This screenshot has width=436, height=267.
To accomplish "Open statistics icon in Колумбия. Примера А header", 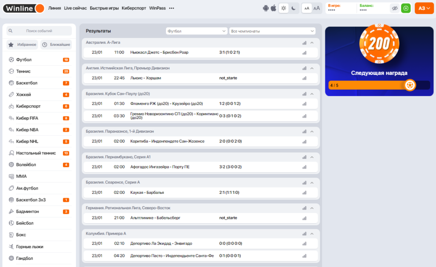I will click(304, 234).
